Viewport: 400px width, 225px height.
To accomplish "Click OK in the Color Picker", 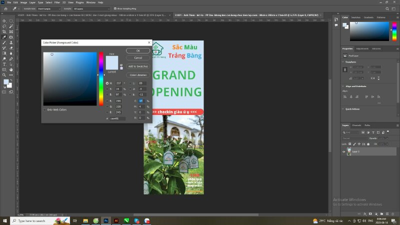I will (137, 51).
